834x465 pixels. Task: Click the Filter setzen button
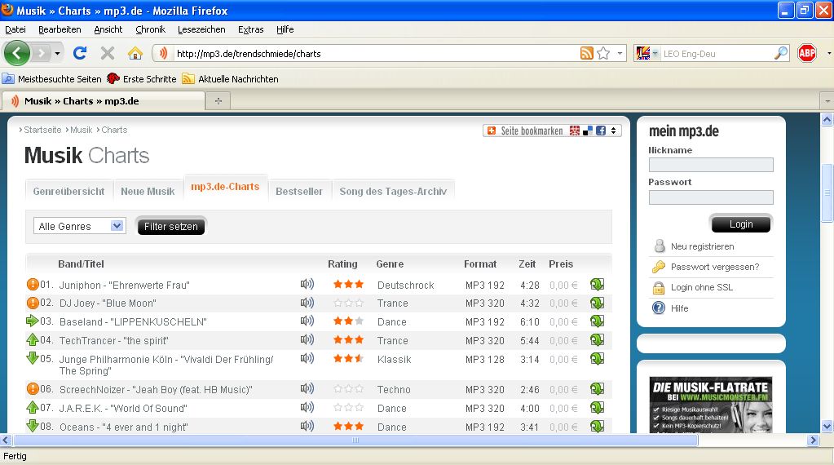point(170,226)
